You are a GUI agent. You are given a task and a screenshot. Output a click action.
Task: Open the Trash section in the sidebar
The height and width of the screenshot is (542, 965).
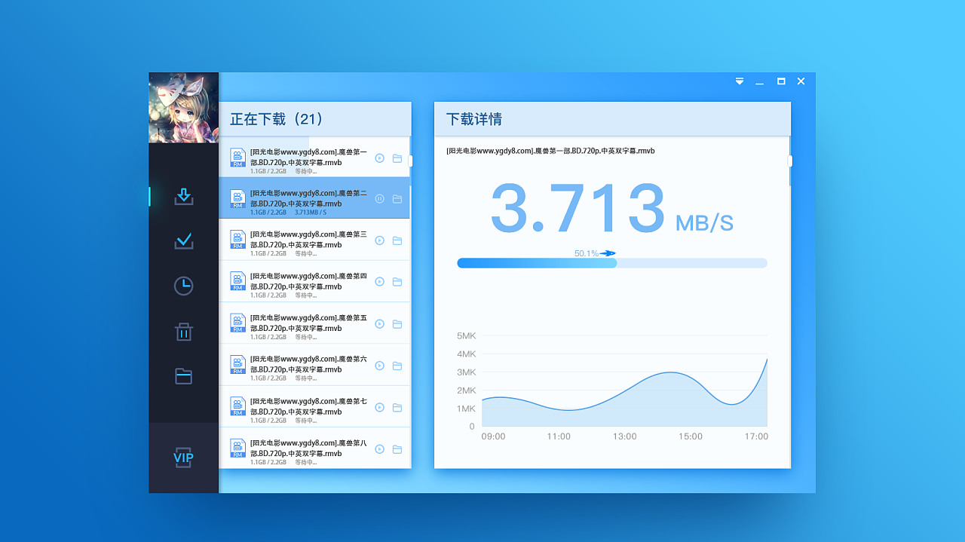point(183,331)
